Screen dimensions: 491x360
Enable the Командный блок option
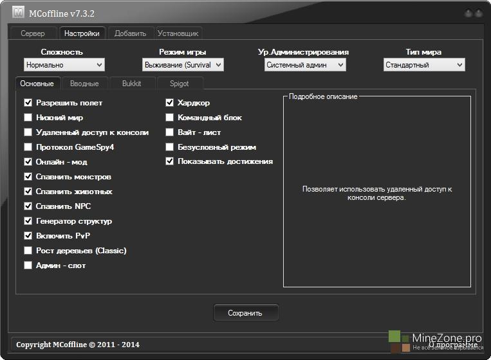coord(170,118)
